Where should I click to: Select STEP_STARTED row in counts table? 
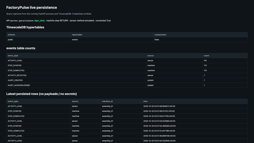pyautogui.click(x=127, y=65)
